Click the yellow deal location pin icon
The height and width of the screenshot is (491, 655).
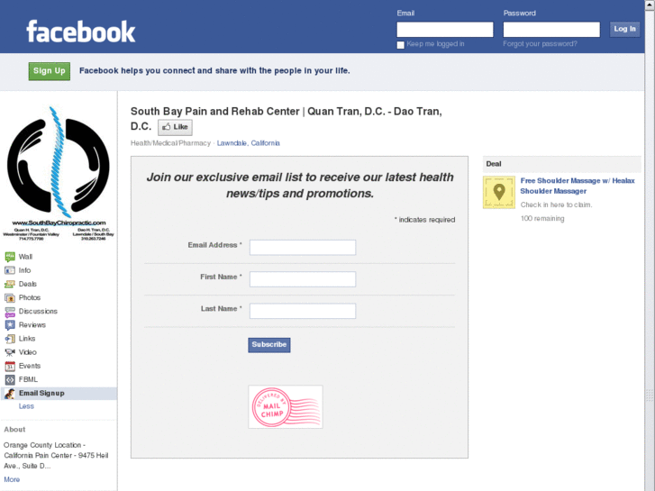pos(499,192)
